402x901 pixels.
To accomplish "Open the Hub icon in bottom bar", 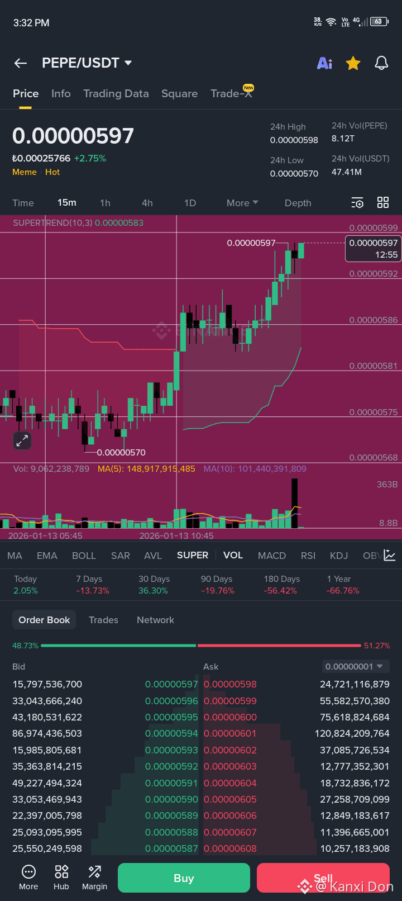I will point(61,878).
